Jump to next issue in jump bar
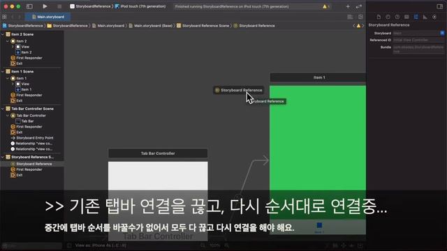Image resolution: width=447 pixels, height=251 pixels. click(x=362, y=26)
